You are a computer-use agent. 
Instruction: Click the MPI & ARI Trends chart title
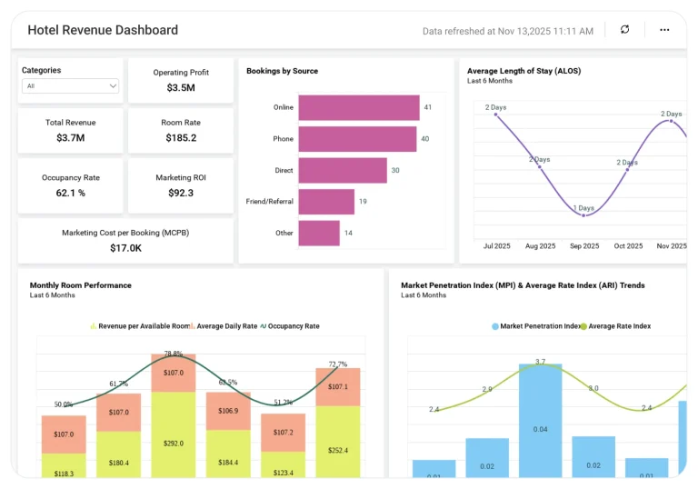pyautogui.click(x=523, y=285)
